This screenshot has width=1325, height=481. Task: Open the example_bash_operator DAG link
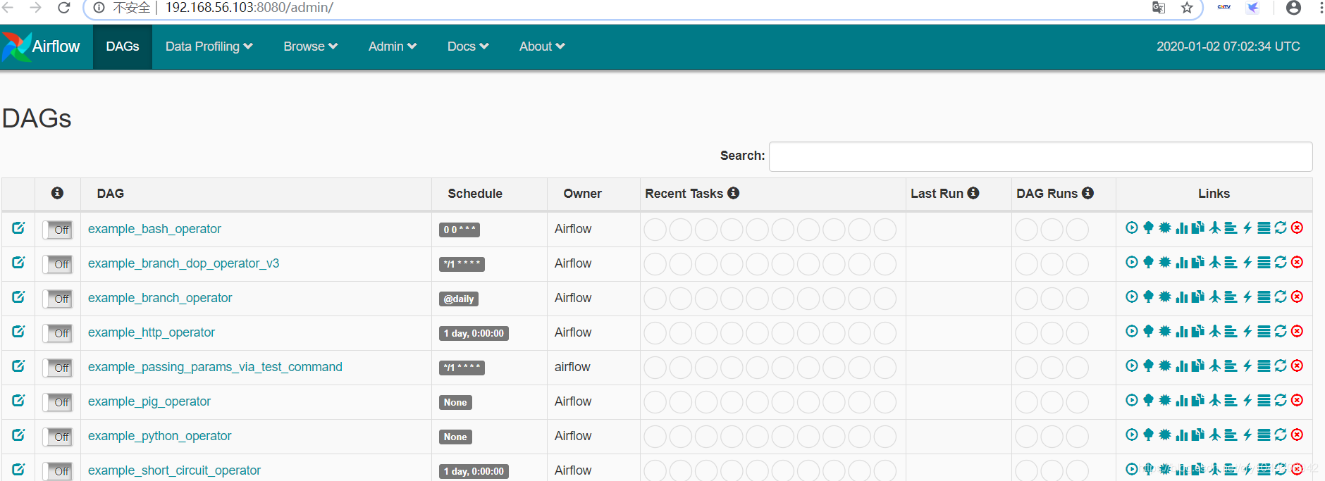[x=154, y=229]
